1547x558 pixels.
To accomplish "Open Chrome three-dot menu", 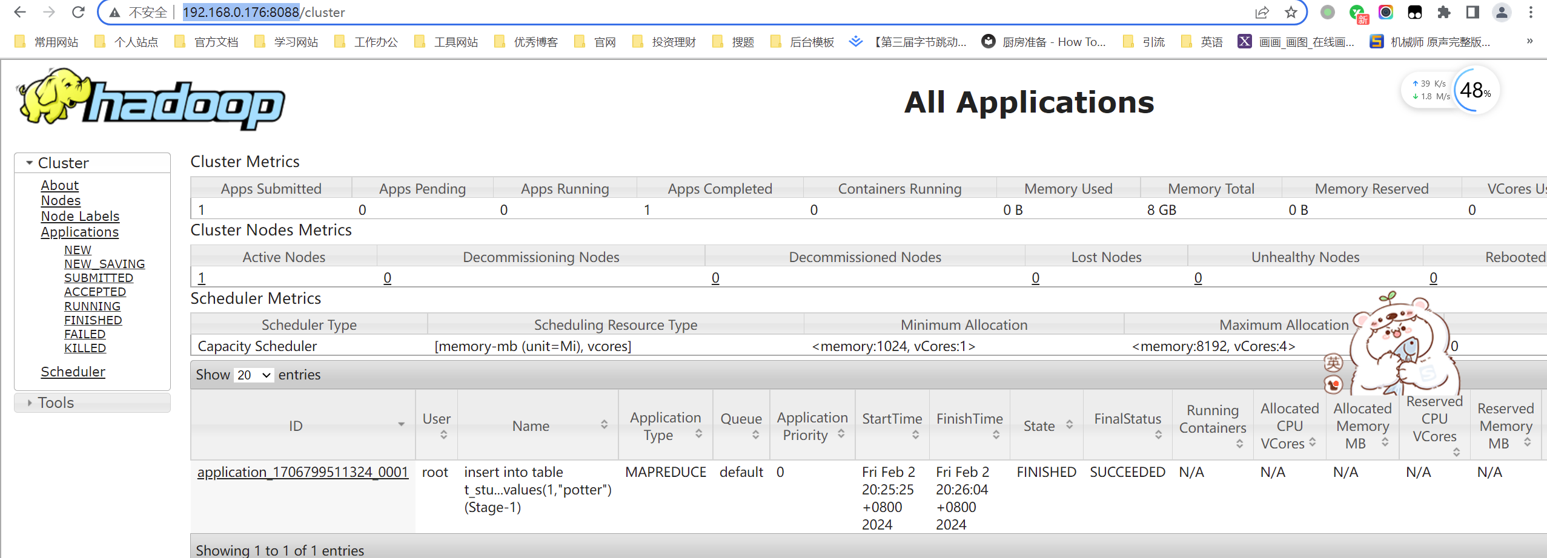I will (x=1531, y=12).
